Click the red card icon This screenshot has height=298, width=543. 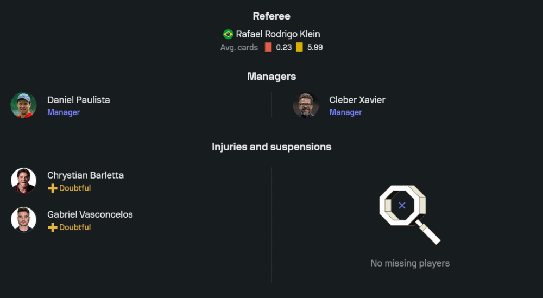coord(268,47)
